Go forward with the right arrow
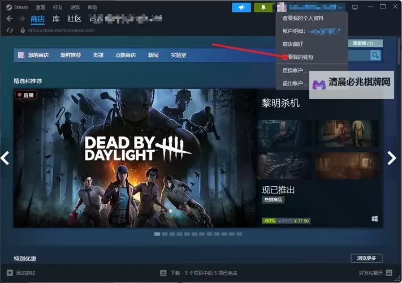Screen dimensions: 402x283 click(x=22, y=19)
